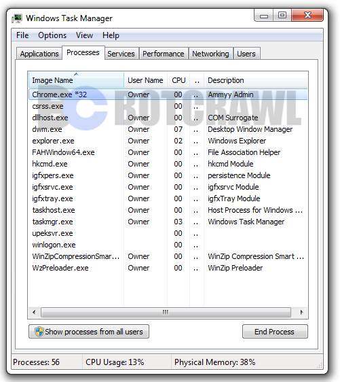
Task: Open the File menu
Action: click(22, 35)
